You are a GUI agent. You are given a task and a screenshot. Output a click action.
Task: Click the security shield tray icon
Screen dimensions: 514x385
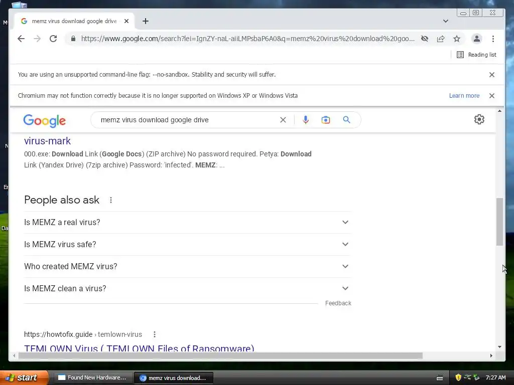pos(458,377)
